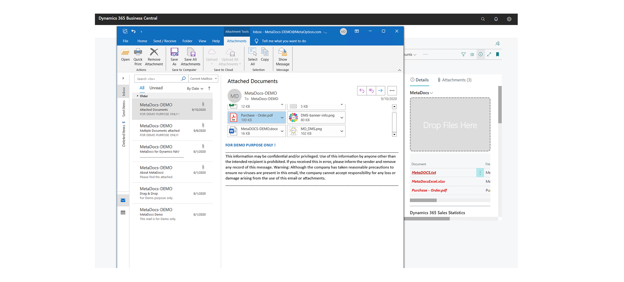This screenshot has height=282, width=624.
Task: Switch to Send / Receive tab
Action: [x=165, y=41]
